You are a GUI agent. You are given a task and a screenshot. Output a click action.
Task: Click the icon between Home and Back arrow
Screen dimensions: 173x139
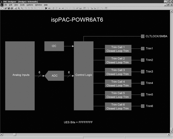(57, 8)
